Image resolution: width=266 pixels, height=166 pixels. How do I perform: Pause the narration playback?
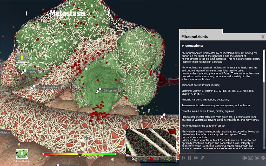(x=190, y=158)
